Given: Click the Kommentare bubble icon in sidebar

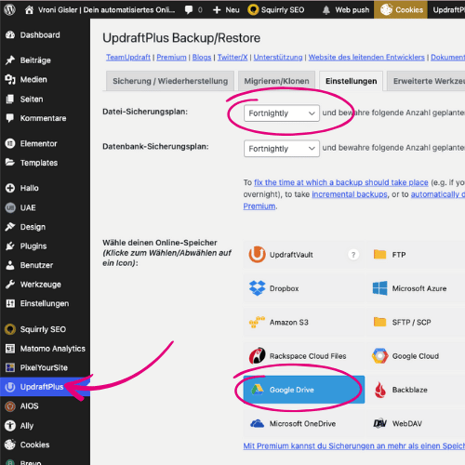Looking at the screenshot, I should click(10, 118).
